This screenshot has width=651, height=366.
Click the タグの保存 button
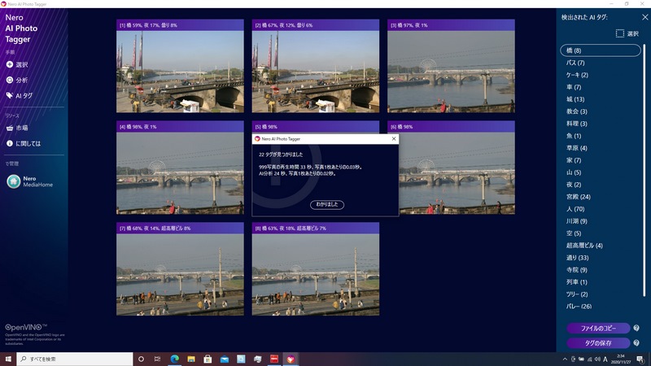(x=598, y=342)
